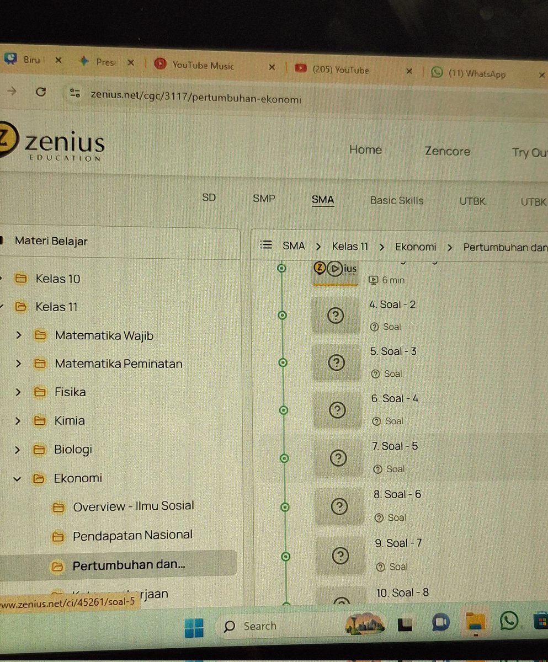Viewport: 548px width, 662px height.
Task: Switch to the Biru browser tab
Action: [32, 60]
